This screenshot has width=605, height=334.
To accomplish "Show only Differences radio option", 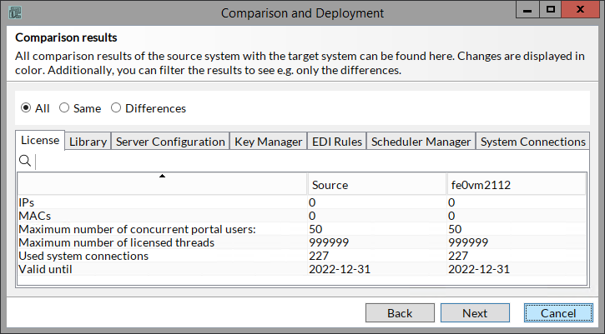I will tap(116, 108).
